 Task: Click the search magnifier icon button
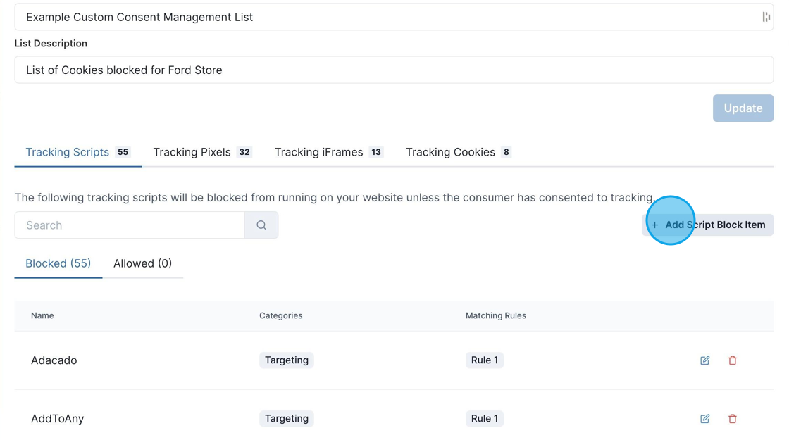click(x=261, y=225)
